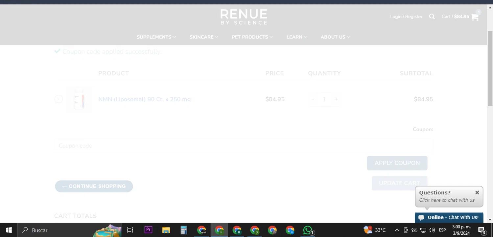Expand the Pet Products menu

coord(252,37)
